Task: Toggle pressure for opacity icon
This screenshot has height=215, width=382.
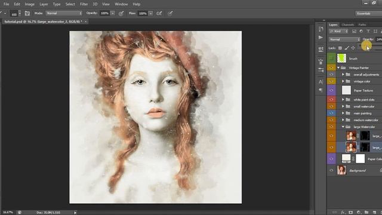Action: click(x=121, y=13)
